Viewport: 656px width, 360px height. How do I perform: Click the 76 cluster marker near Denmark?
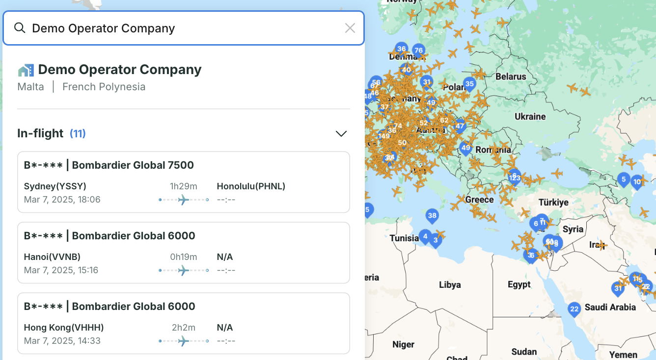418,51
